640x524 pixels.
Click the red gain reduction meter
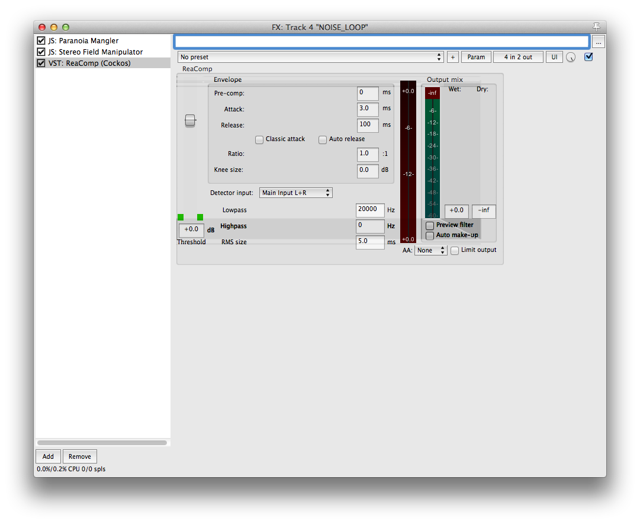coord(408,162)
